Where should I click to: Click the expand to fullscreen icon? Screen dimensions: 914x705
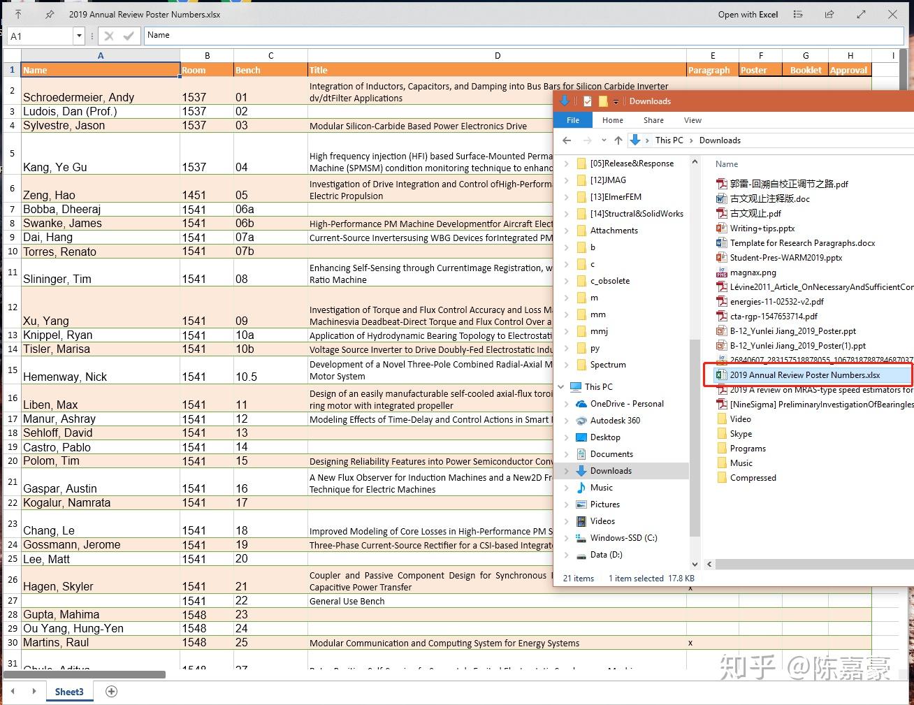[x=861, y=14]
